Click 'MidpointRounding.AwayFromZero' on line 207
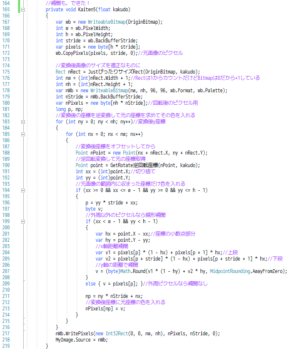289x349 pixels. (247, 271)
